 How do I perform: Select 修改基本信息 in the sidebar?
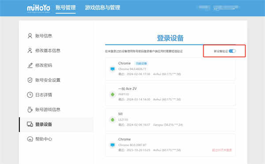point(48,50)
